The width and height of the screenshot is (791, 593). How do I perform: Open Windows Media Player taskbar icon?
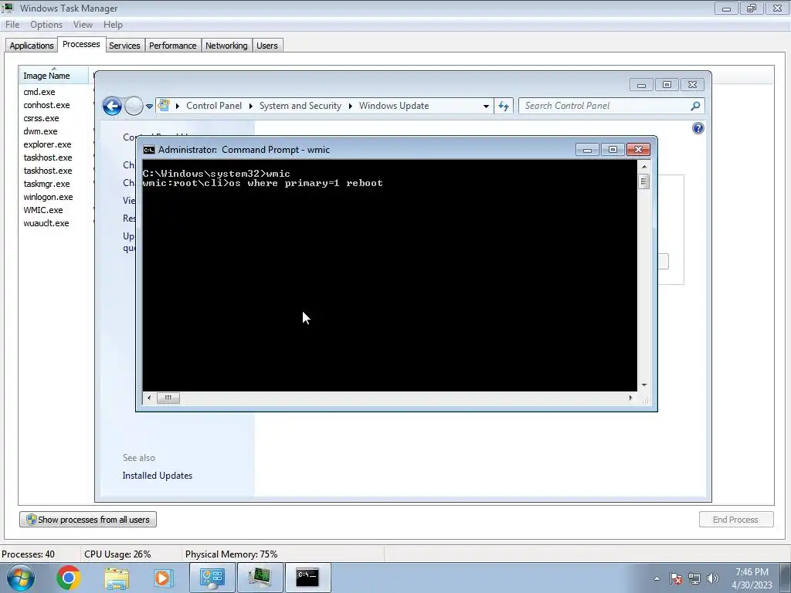[164, 578]
